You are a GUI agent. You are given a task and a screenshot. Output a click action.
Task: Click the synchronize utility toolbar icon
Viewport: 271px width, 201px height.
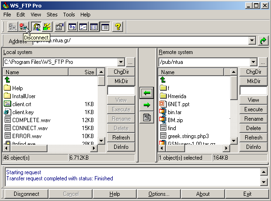(x=47, y=27)
